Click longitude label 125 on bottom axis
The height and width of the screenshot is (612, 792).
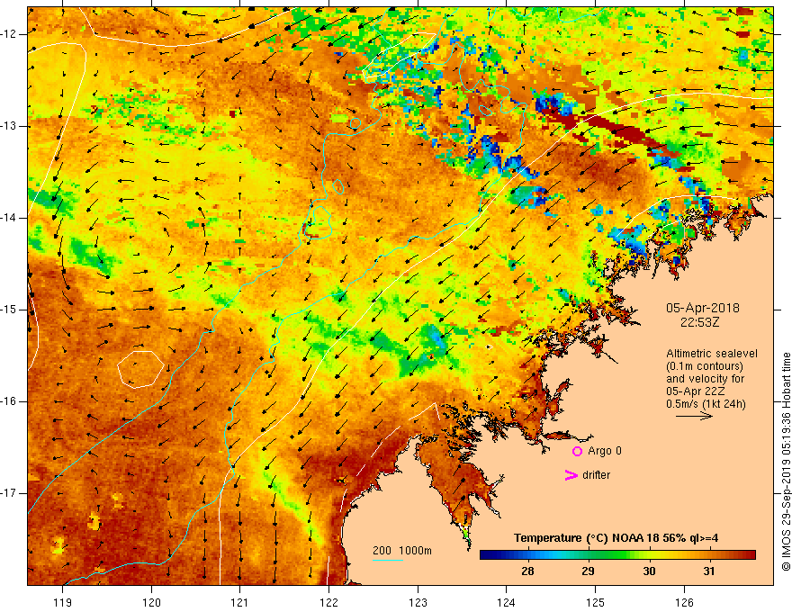click(x=596, y=602)
